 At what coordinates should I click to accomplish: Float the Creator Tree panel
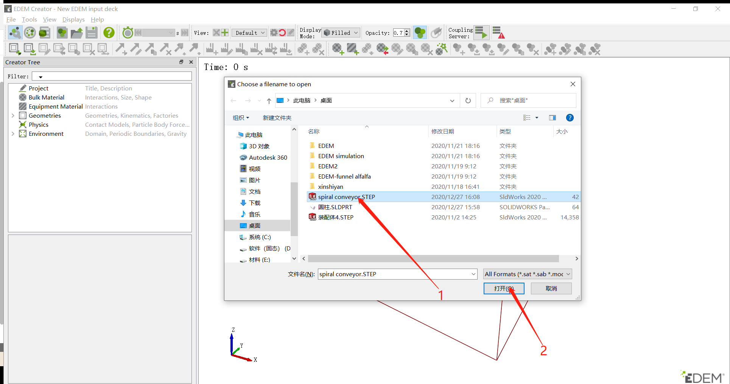[x=181, y=62]
